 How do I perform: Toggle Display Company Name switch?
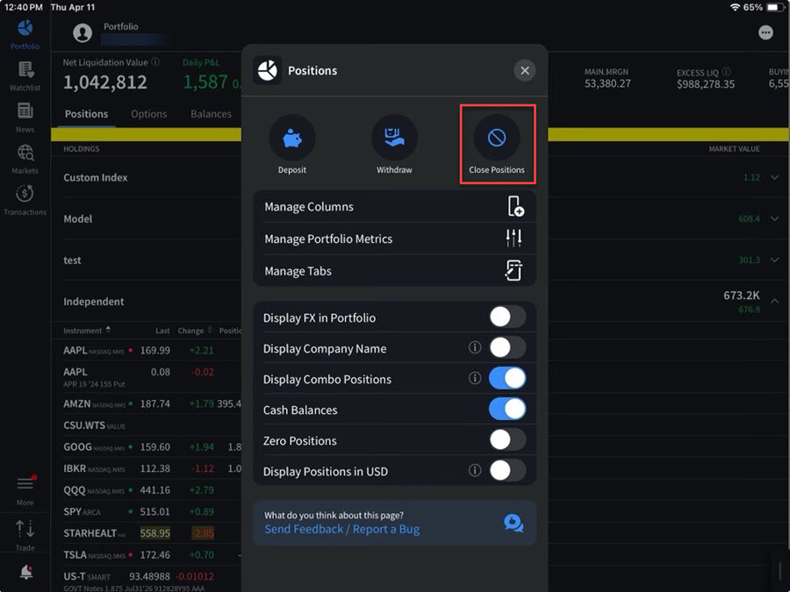pos(507,347)
